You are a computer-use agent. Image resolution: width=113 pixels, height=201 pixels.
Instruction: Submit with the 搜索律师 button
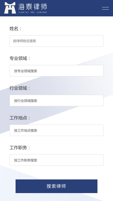[x=56, y=186]
